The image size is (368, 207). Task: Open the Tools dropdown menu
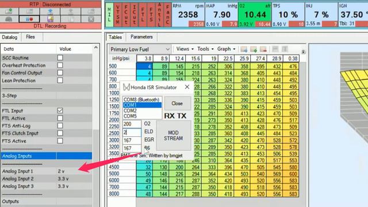(205, 49)
